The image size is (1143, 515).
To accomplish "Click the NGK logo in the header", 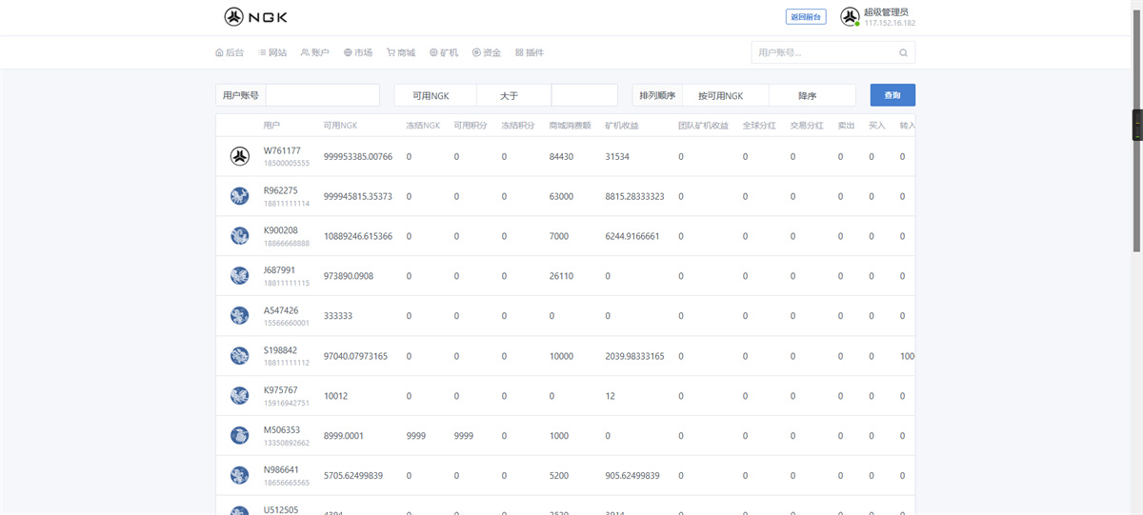I will pyautogui.click(x=256, y=16).
